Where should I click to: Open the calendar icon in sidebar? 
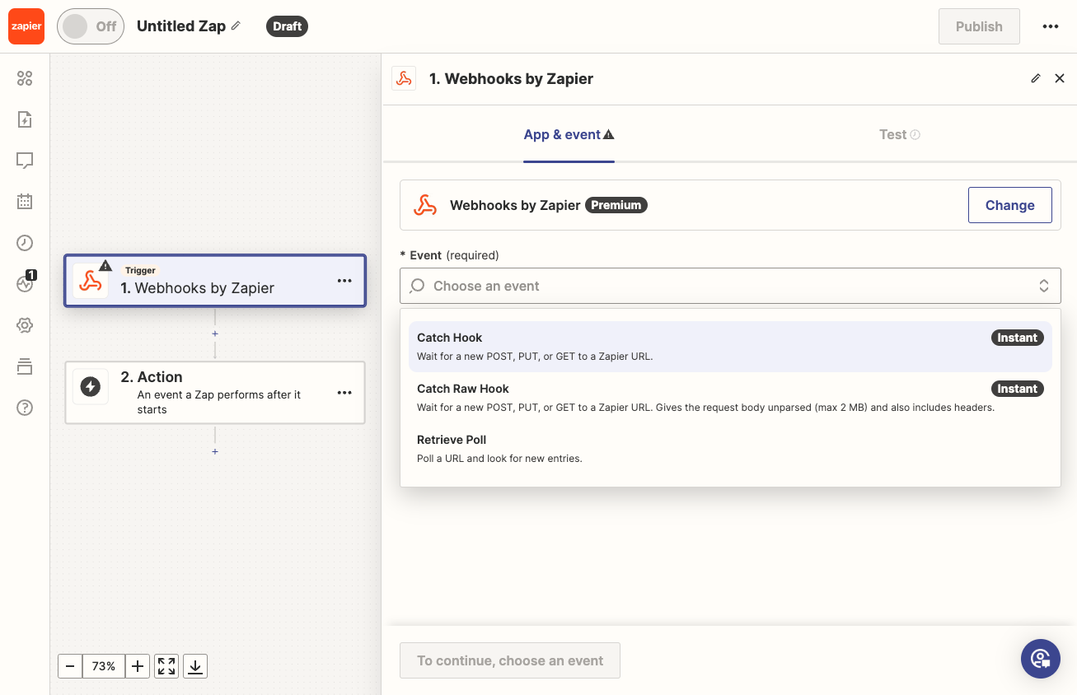(25, 201)
